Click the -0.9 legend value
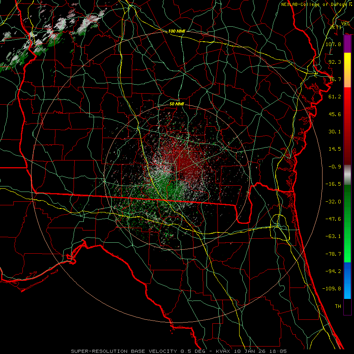Viewport: 354px width, 354px height. pyautogui.click(x=335, y=167)
